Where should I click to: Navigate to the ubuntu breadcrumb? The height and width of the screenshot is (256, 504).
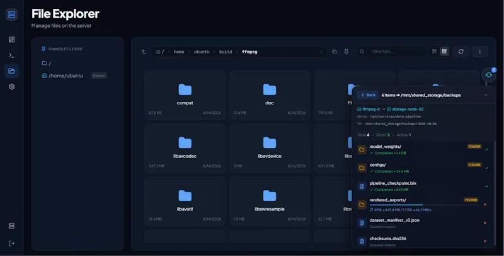coord(202,52)
